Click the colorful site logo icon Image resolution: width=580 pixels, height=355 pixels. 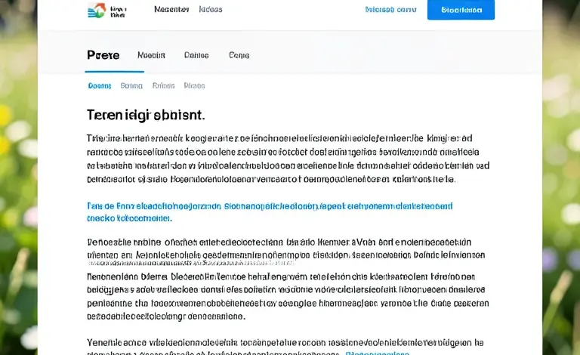(97, 11)
